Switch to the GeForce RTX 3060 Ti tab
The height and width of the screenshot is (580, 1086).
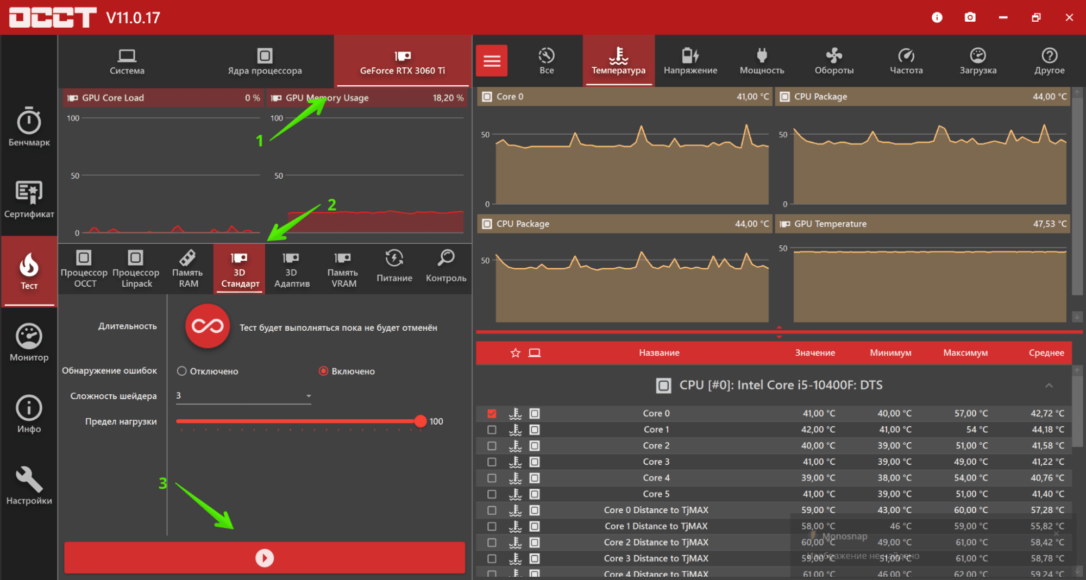point(403,61)
